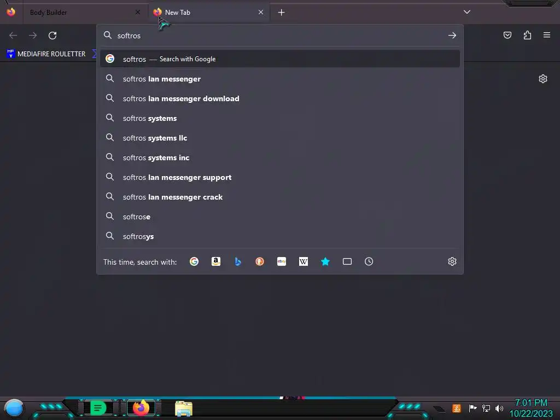The height and width of the screenshot is (420, 560).
Task: Open the network tray icon
Action: click(486, 408)
